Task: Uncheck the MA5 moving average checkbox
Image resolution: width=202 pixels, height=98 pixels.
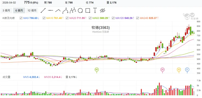Action: tap(21, 18)
